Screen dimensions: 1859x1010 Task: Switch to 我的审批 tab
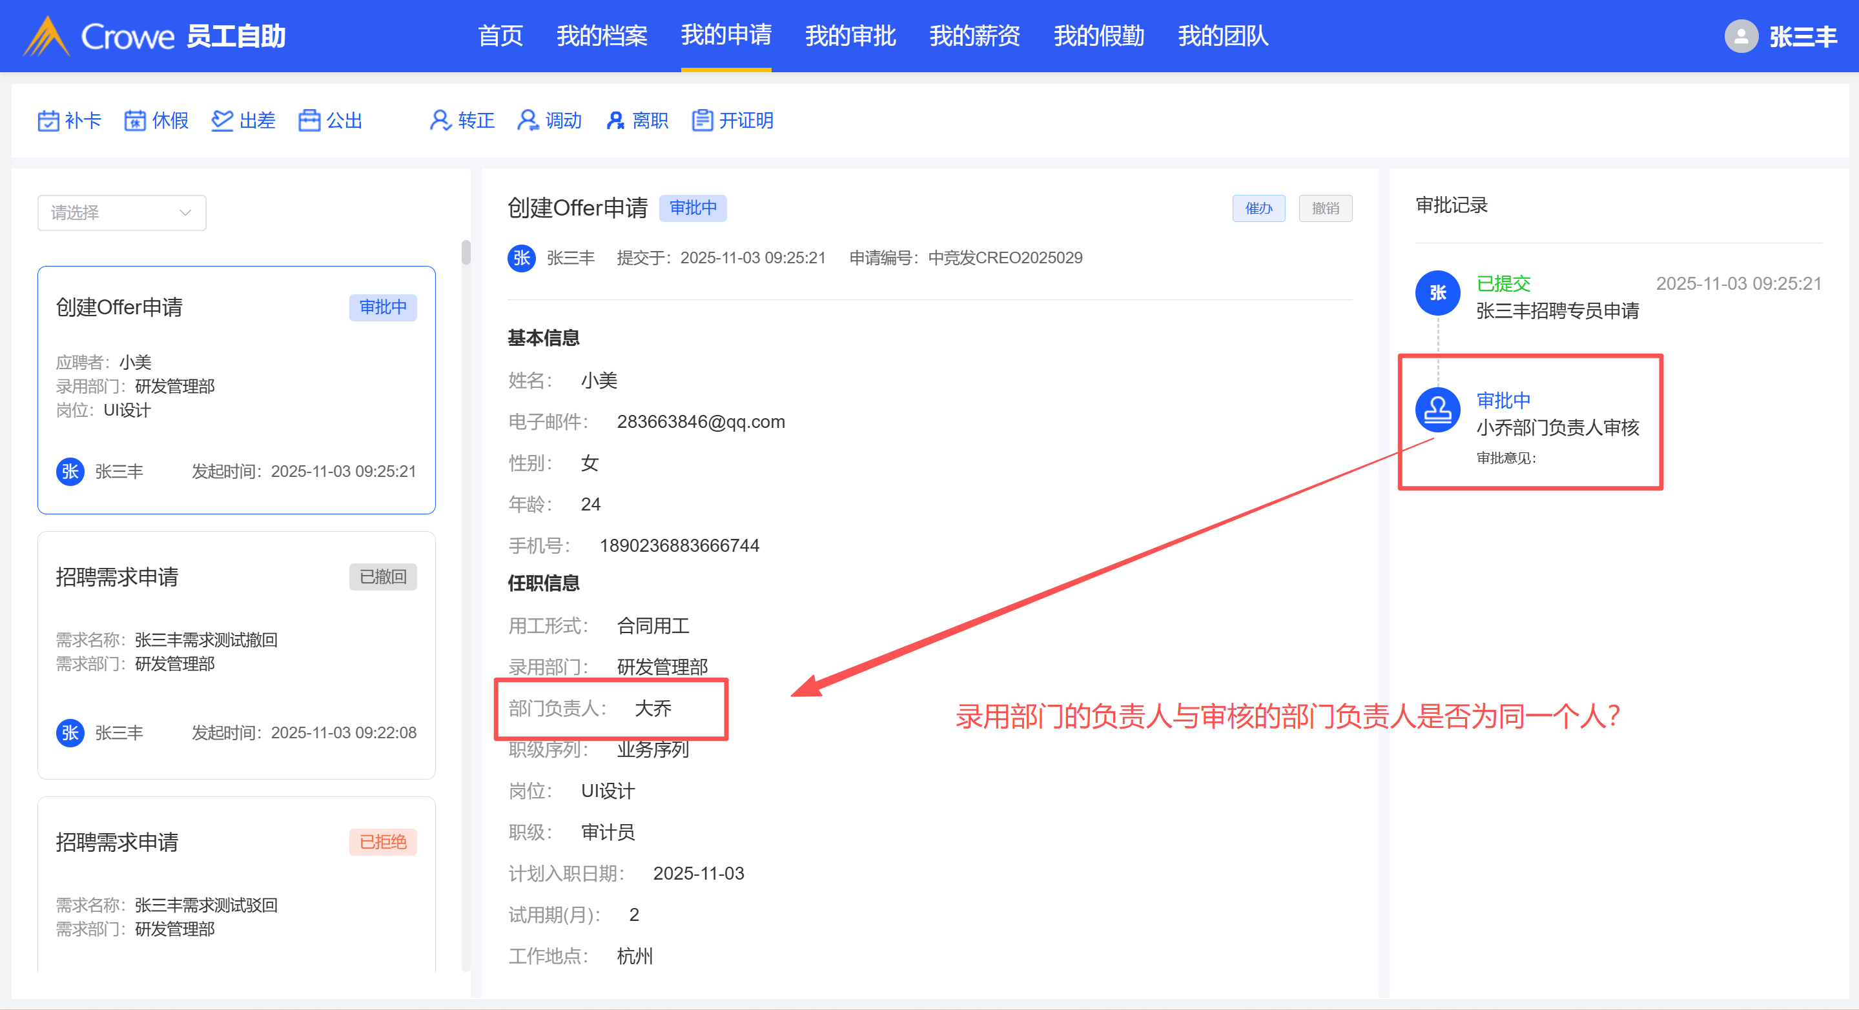(x=850, y=36)
